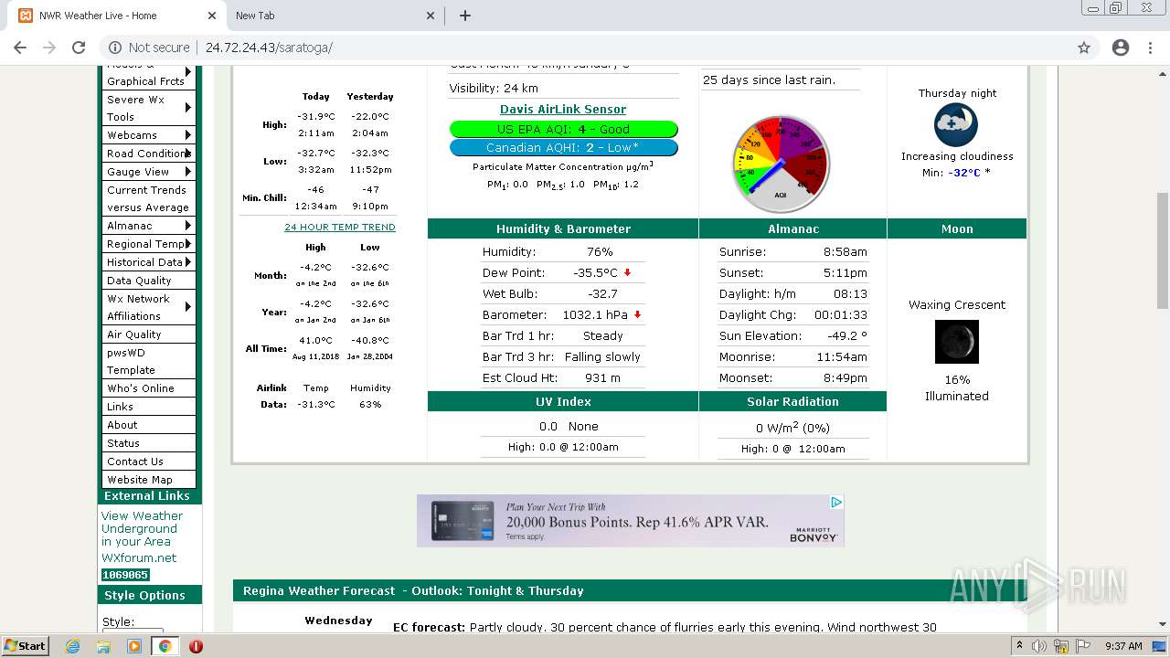Click the Humidity 76% value
Image resolution: width=1170 pixels, height=658 pixels.
(x=600, y=251)
